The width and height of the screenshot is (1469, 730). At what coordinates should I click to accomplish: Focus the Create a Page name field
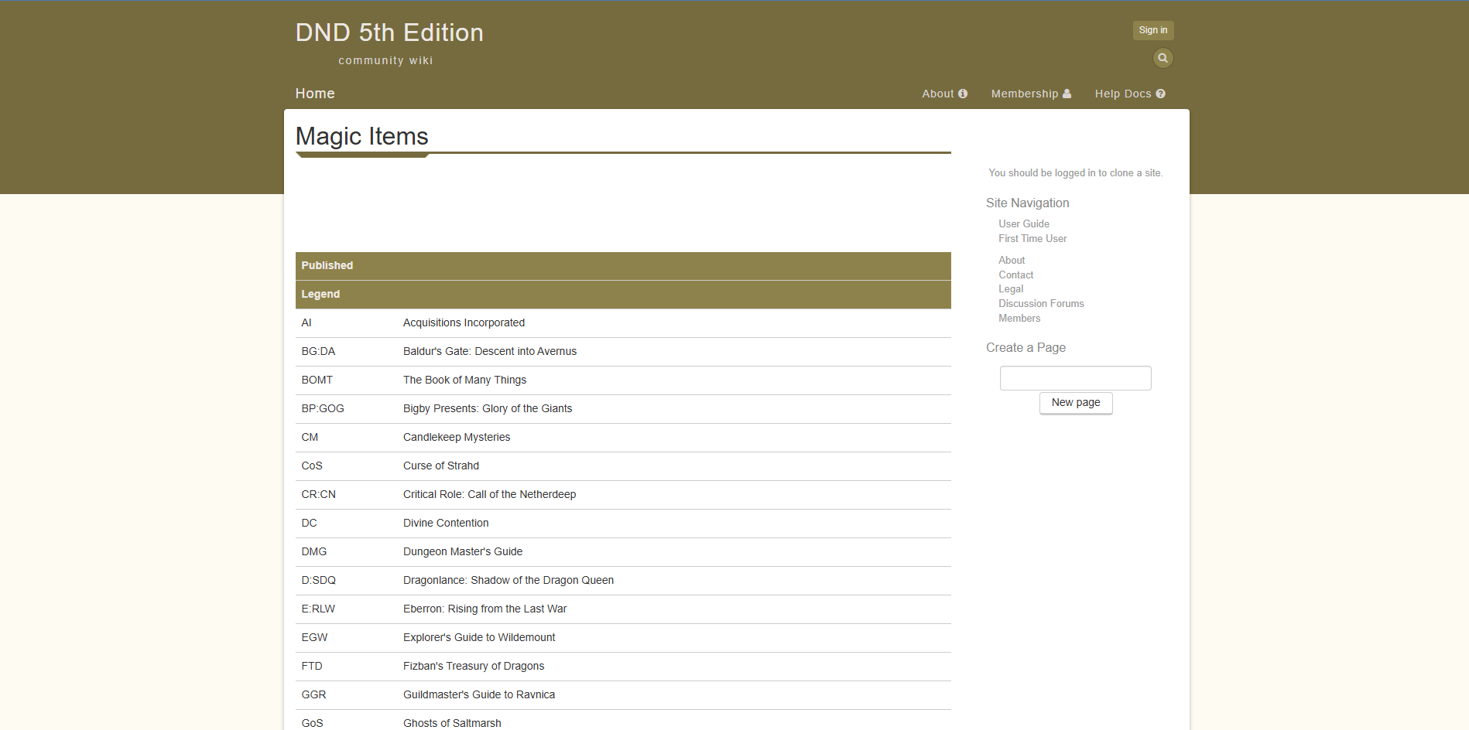(x=1076, y=378)
